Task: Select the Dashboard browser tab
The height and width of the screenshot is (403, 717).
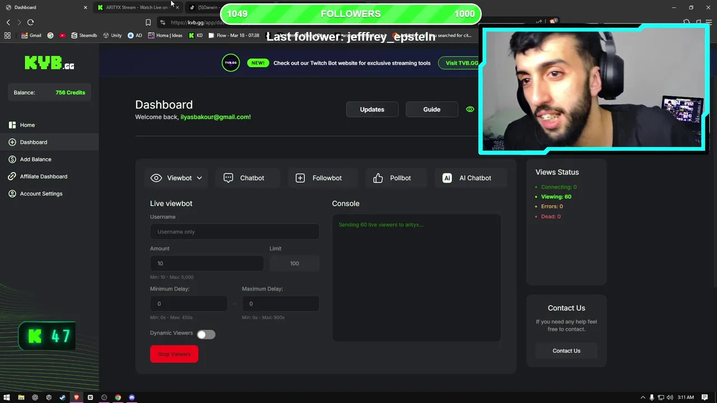Action: (45, 7)
